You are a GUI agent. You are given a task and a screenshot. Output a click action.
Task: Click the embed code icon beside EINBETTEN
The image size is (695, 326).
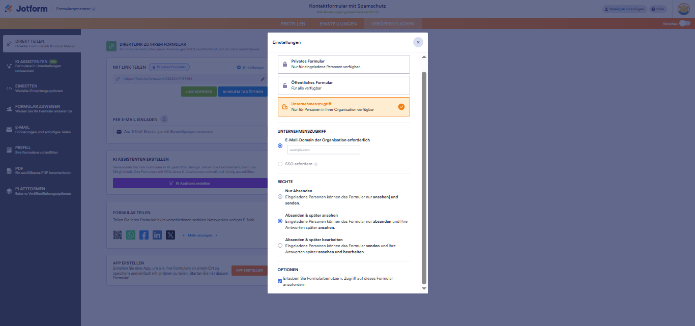tap(9, 88)
